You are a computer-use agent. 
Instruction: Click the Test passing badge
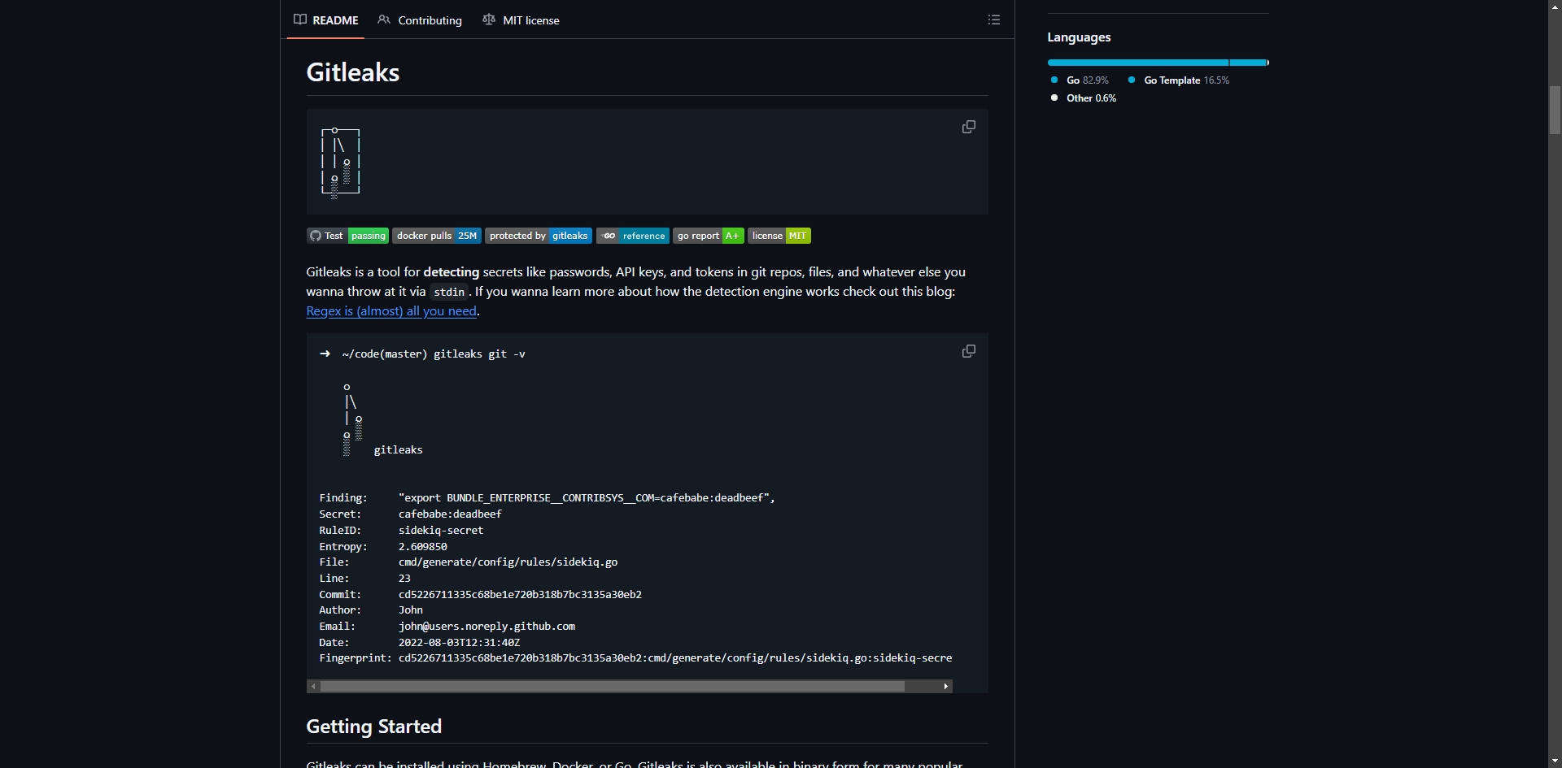pyautogui.click(x=347, y=236)
